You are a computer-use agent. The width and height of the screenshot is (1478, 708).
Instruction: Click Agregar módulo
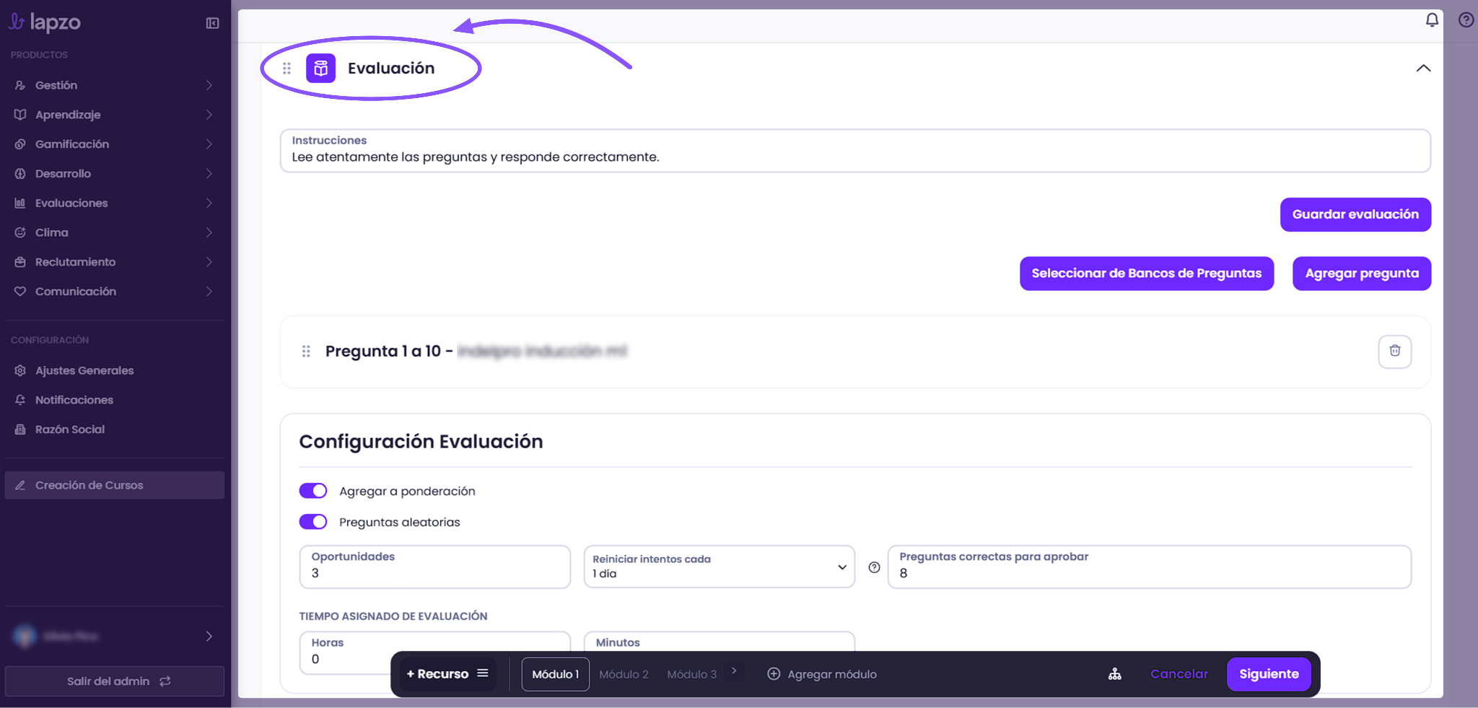822,674
